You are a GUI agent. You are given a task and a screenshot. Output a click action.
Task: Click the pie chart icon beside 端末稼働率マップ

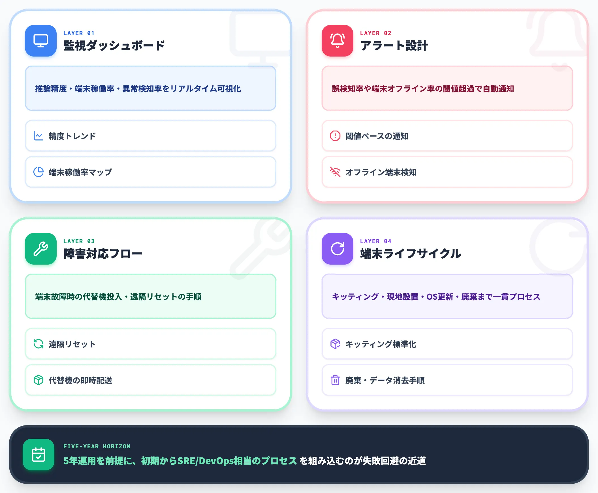39,172
